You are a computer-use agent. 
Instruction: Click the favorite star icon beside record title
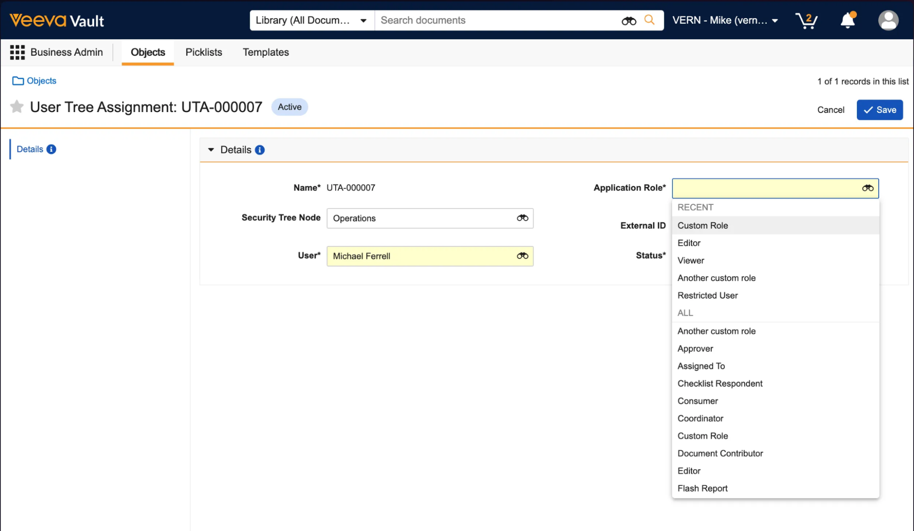[x=17, y=107]
